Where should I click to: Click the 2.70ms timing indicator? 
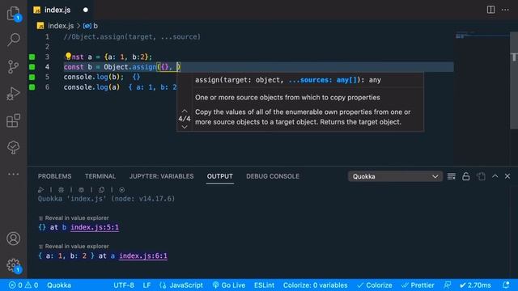pyautogui.click(x=475, y=285)
